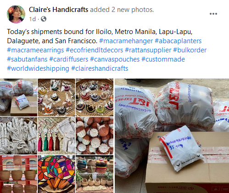The width and height of the screenshot is (229, 193).
Task: Open the #canvaspouches hashtag
Action: coord(115,59)
